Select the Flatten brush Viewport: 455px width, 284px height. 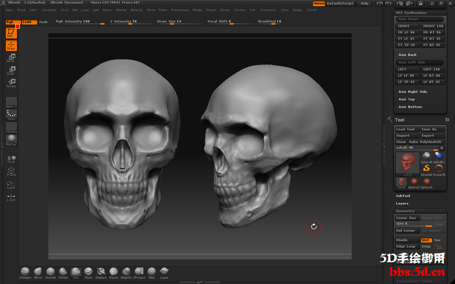pyautogui.click(x=63, y=273)
